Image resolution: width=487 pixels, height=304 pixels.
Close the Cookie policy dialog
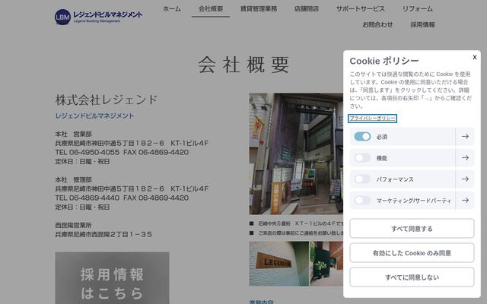[x=475, y=57]
